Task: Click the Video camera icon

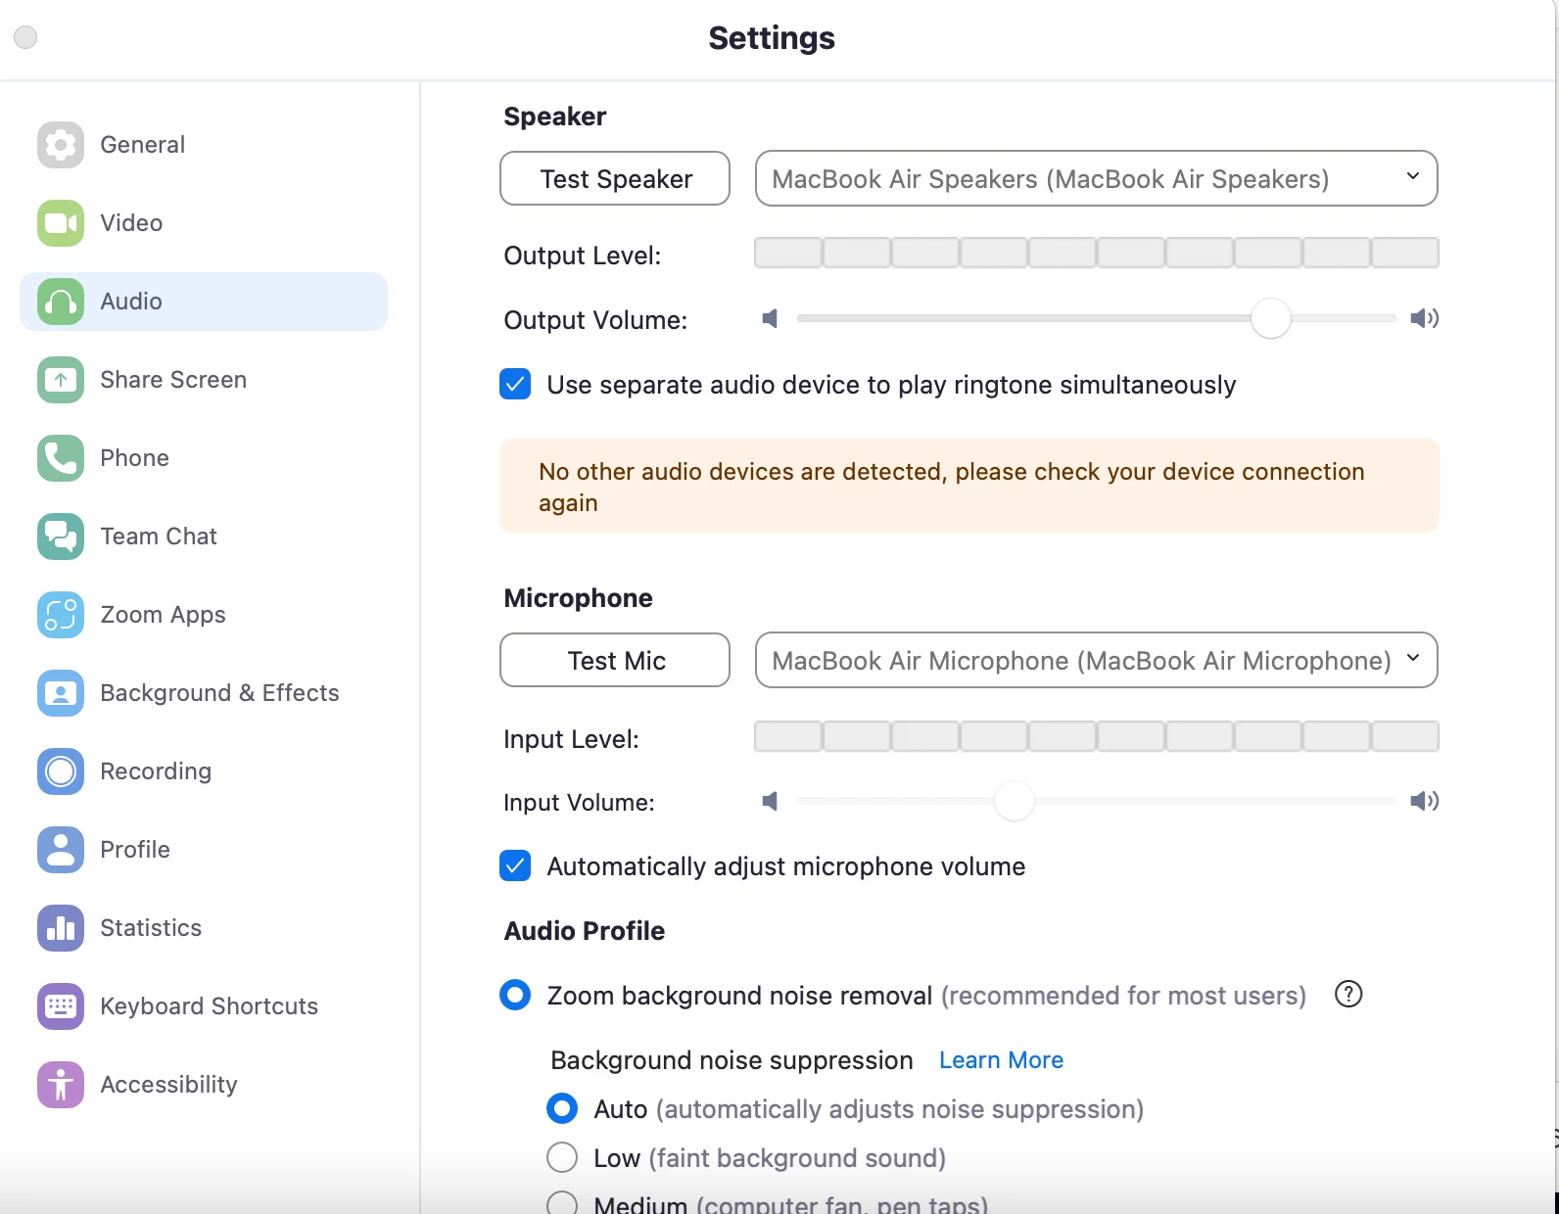Action: point(61,223)
